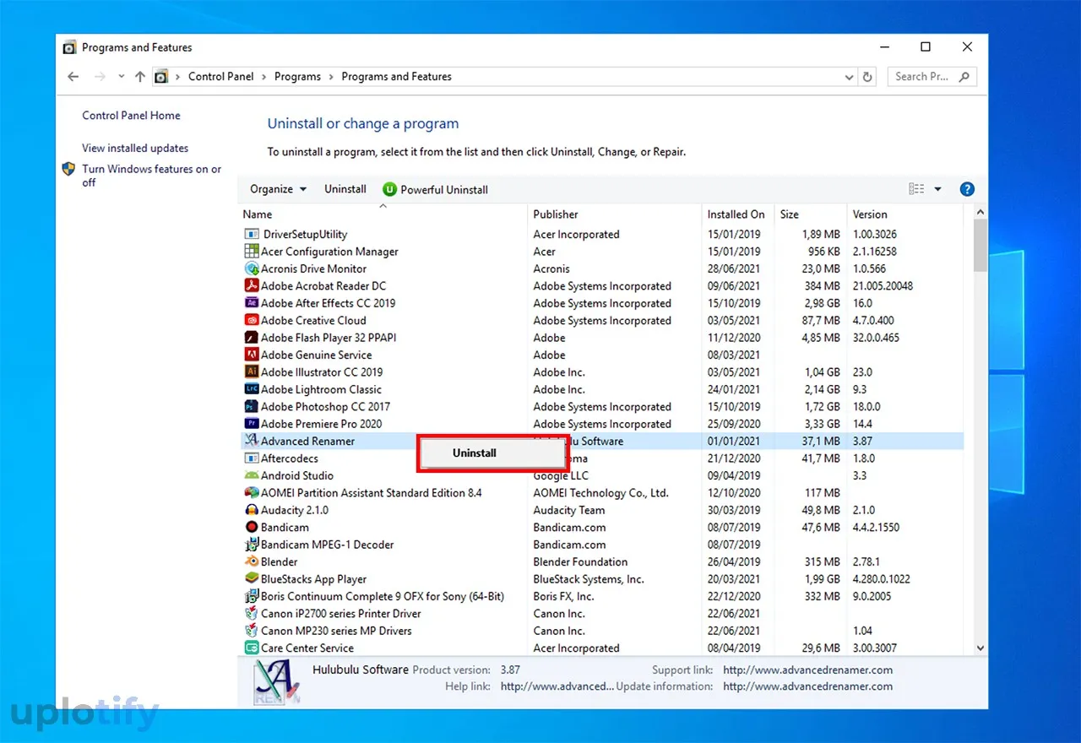
Task: Click the Audacity 2.1.0 icon
Action: pos(251,510)
